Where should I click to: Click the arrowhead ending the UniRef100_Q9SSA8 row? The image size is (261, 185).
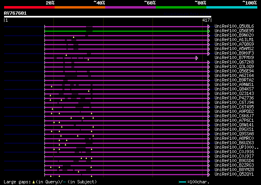tap(209, 134)
